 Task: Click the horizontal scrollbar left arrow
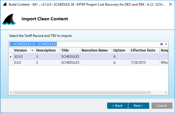[11, 92]
